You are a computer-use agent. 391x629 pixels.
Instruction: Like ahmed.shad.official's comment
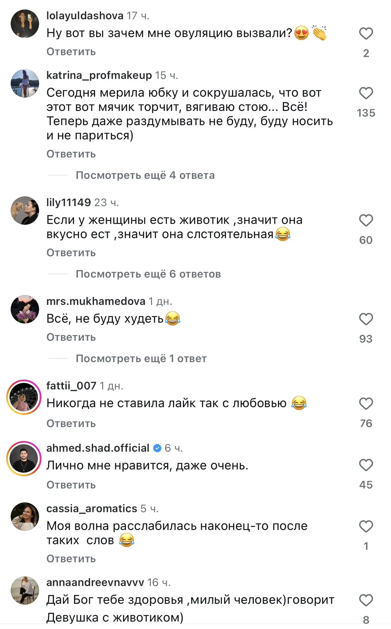(x=366, y=465)
